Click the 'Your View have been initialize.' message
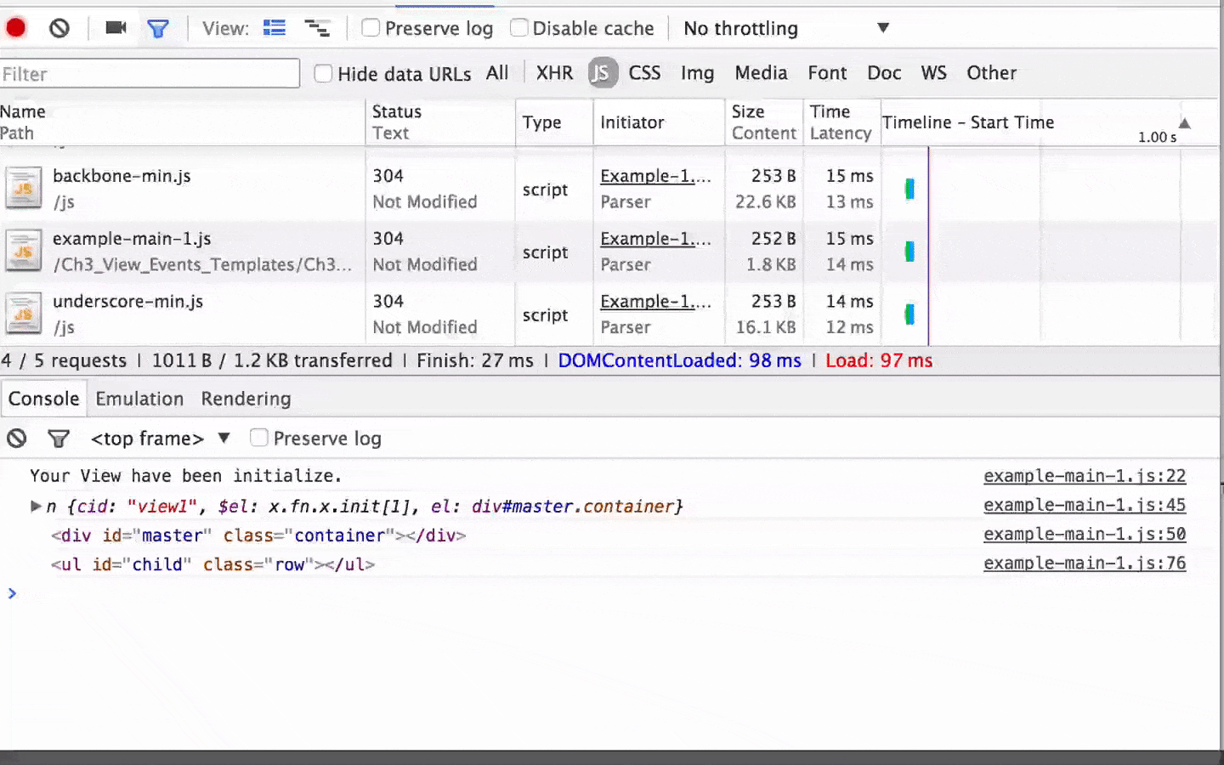The width and height of the screenshot is (1224, 765). pyautogui.click(x=186, y=476)
